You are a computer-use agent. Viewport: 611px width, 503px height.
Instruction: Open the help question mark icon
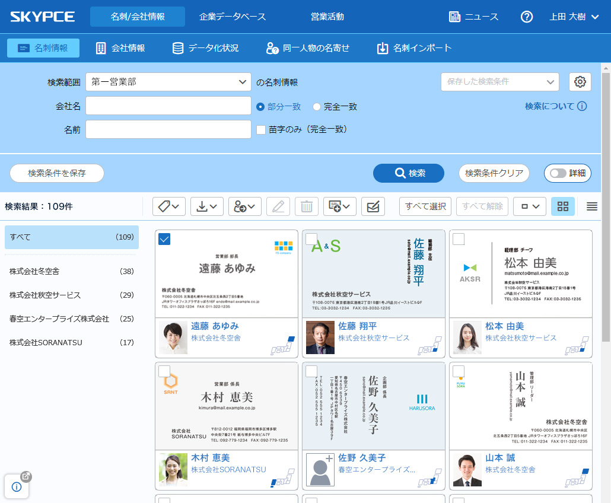[x=526, y=17]
